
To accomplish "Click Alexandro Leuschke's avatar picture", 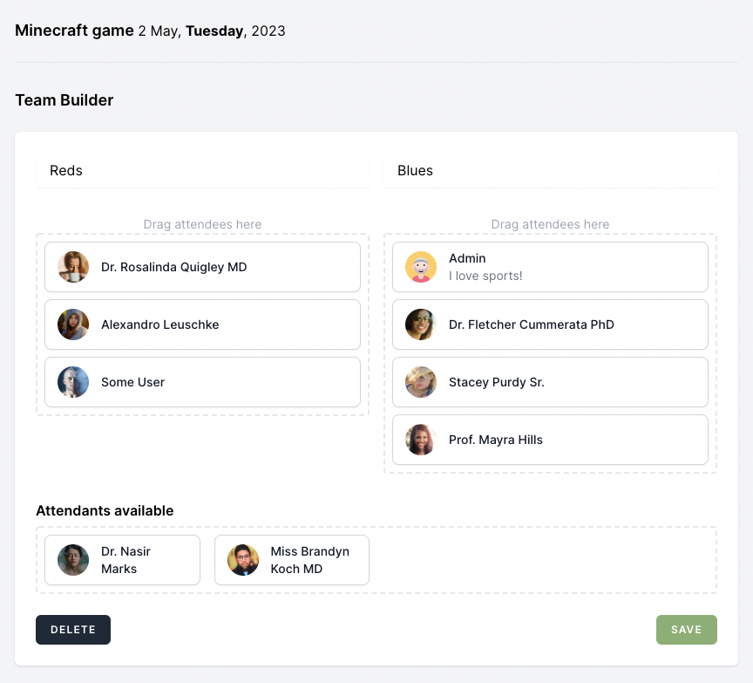I will point(73,324).
